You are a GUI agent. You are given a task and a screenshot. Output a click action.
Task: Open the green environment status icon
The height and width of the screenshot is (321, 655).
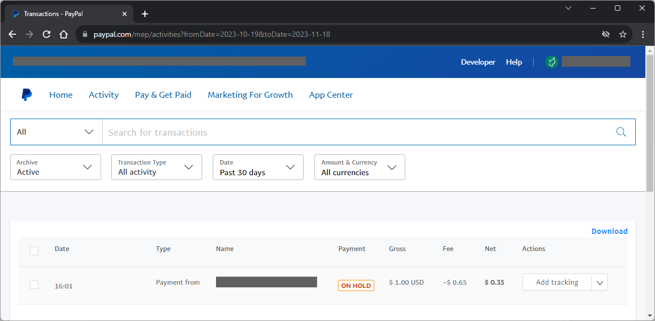click(x=551, y=62)
